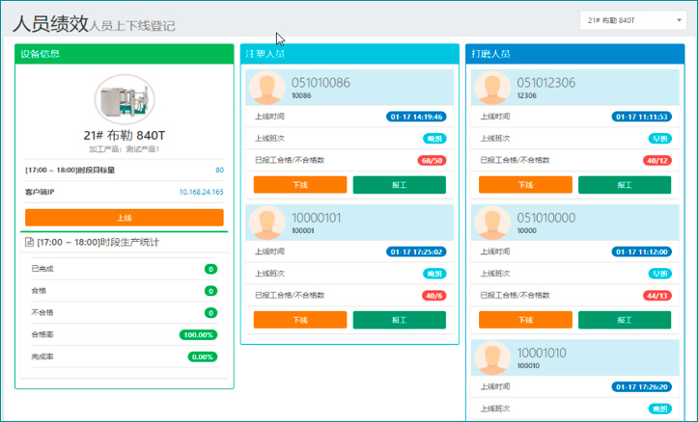The height and width of the screenshot is (422, 698).
Task: Click avatar of employee 051012306
Action: [x=492, y=89]
